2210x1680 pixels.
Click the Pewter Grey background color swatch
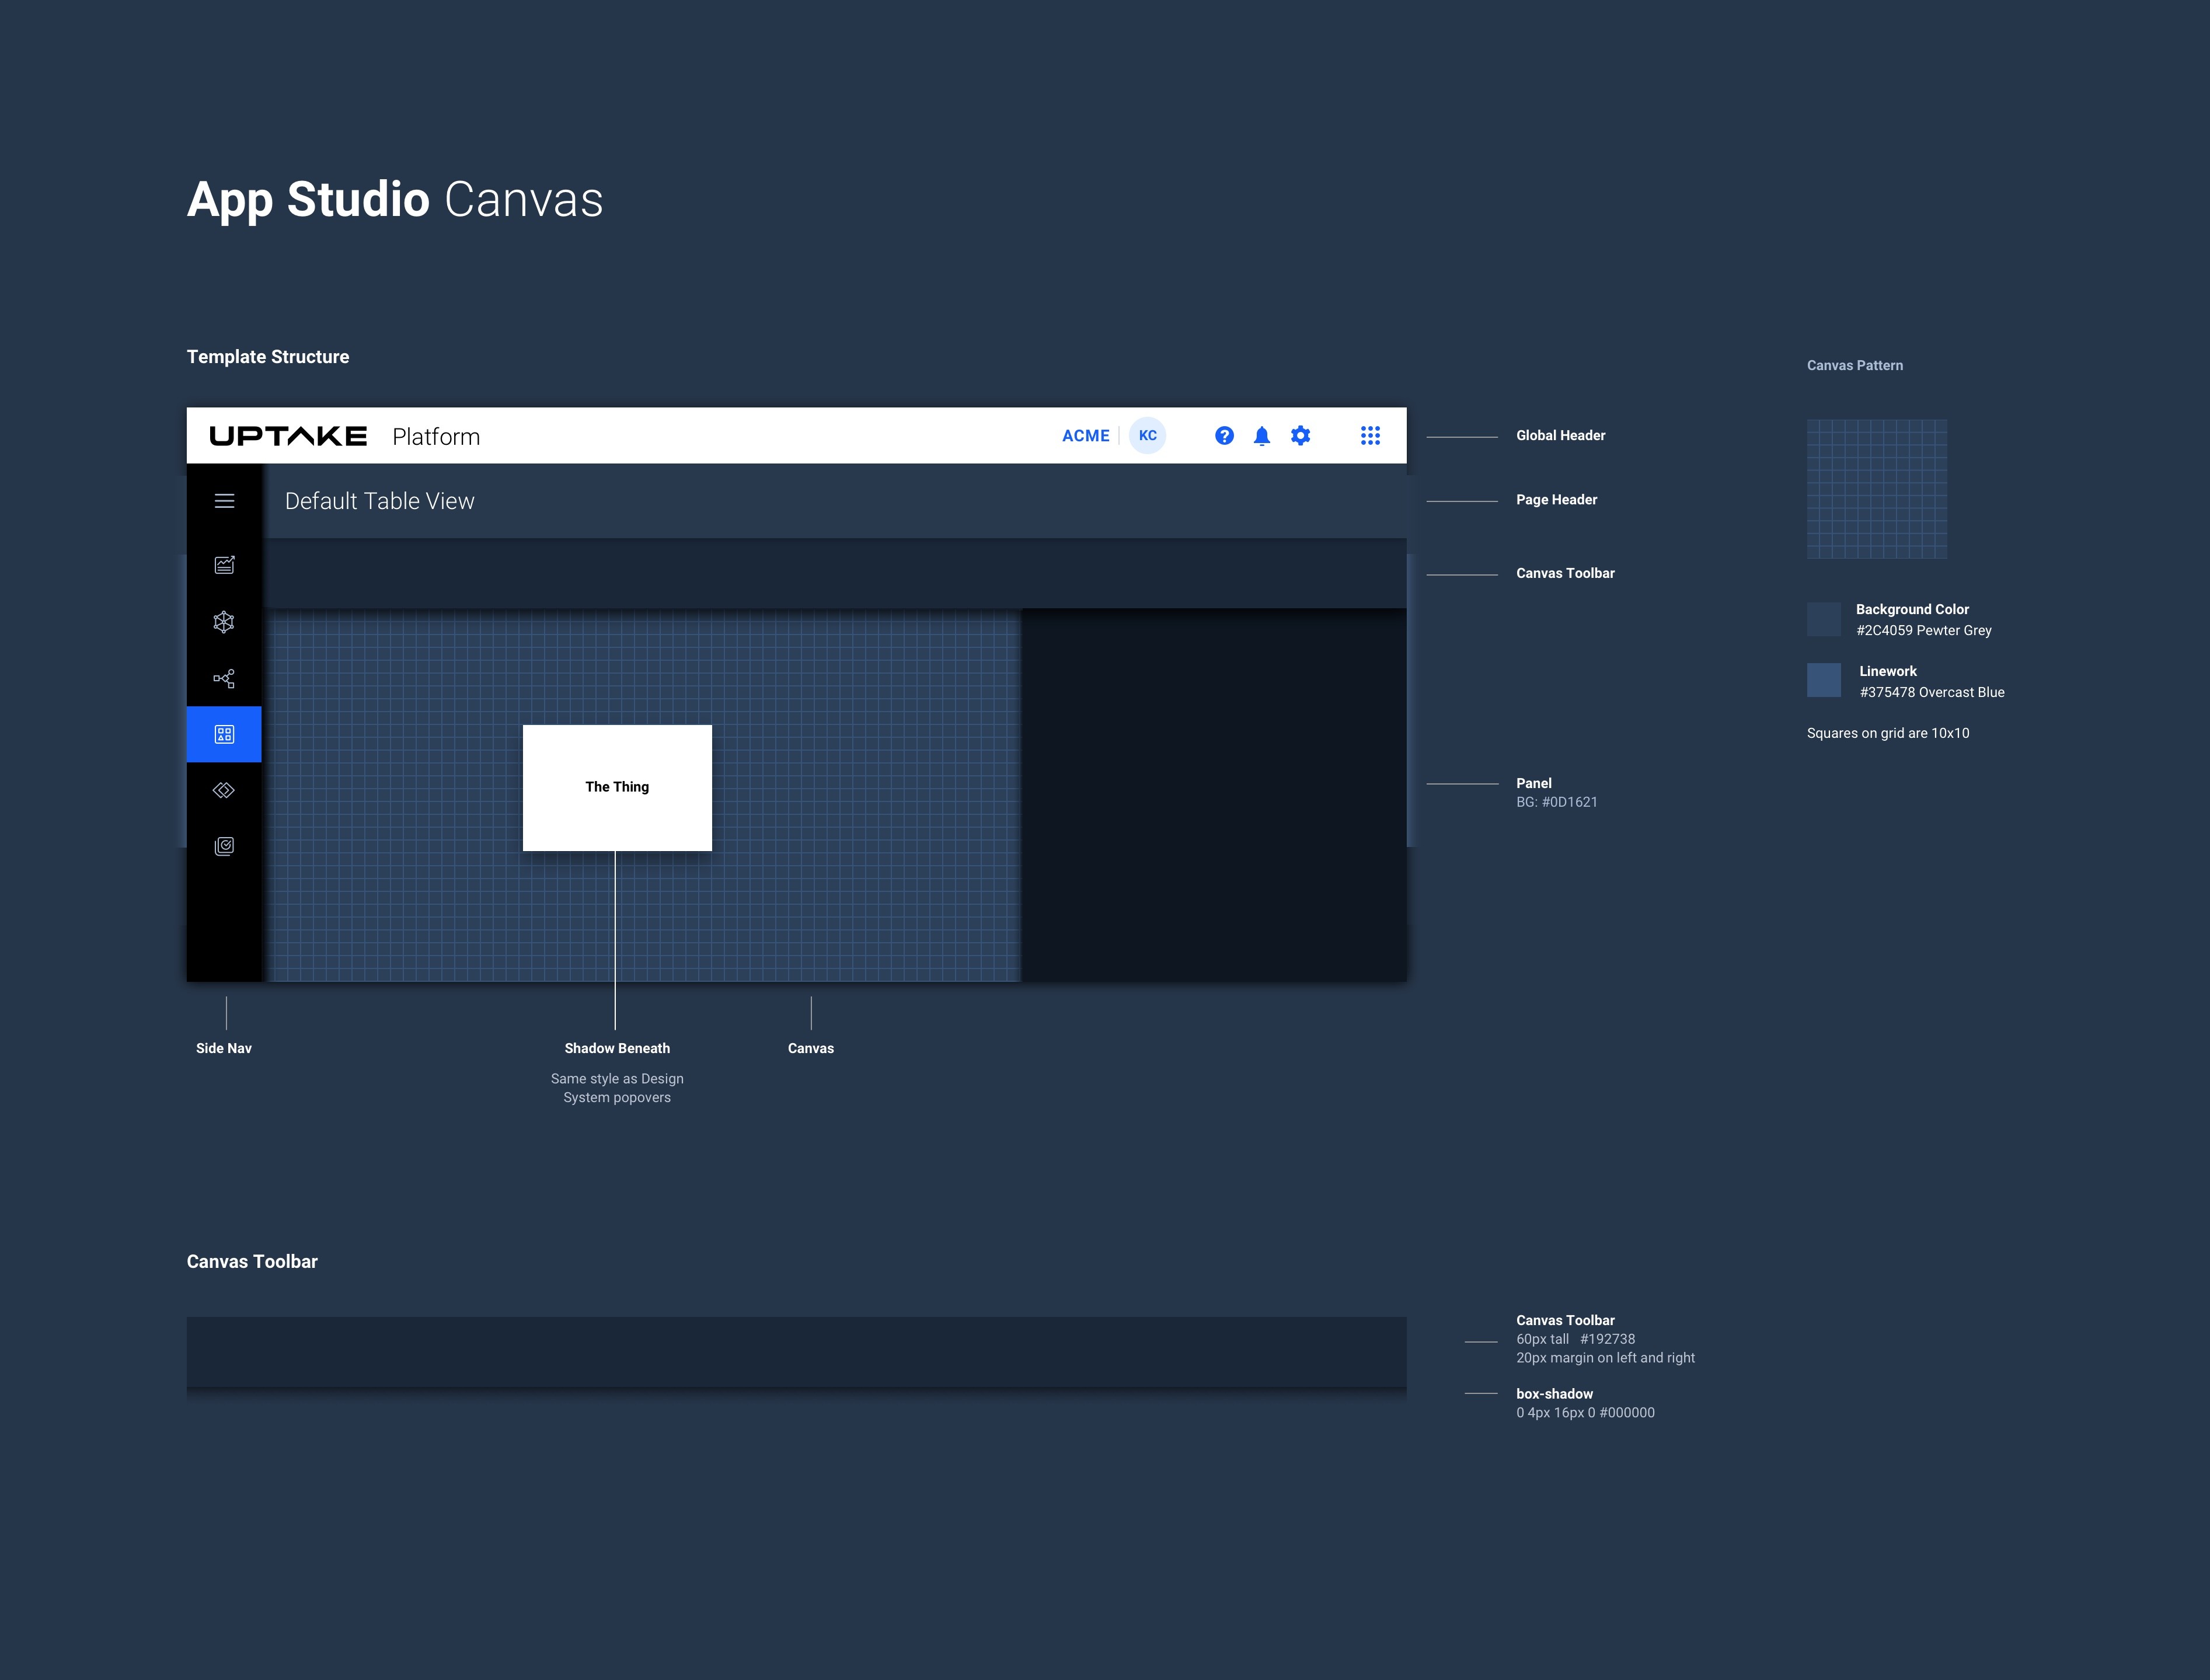(x=1823, y=619)
